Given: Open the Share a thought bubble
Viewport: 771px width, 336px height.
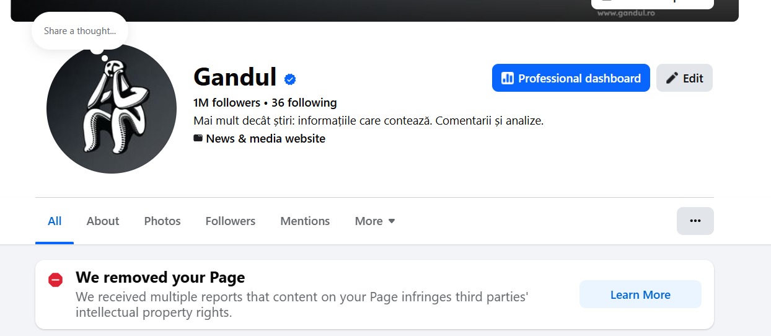Looking at the screenshot, I should (80, 31).
